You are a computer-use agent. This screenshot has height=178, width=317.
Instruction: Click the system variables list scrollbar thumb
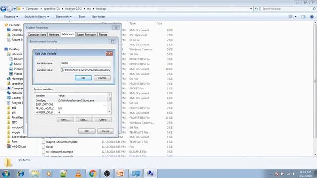tap(109, 99)
